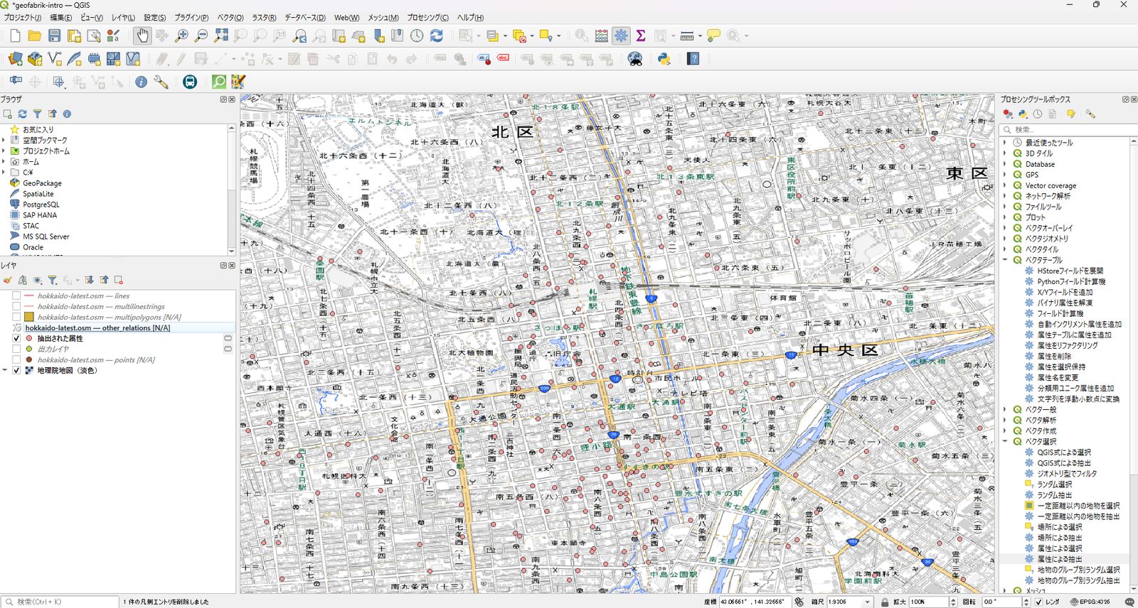Image resolution: width=1138 pixels, height=608 pixels.
Task: Toggle the scale lock icon in status bar
Action: click(885, 602)
